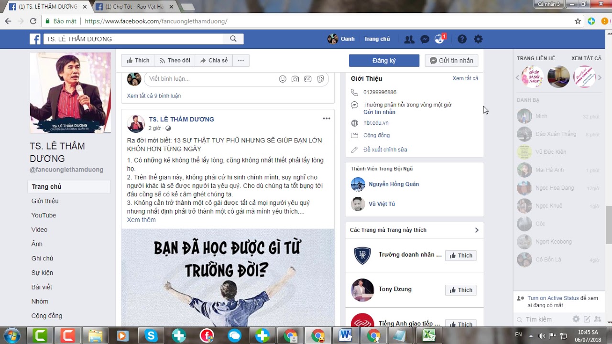Viewport: 612px width, 344px height.
Task: Click the Thích like page button
Action: coord(137,61)
